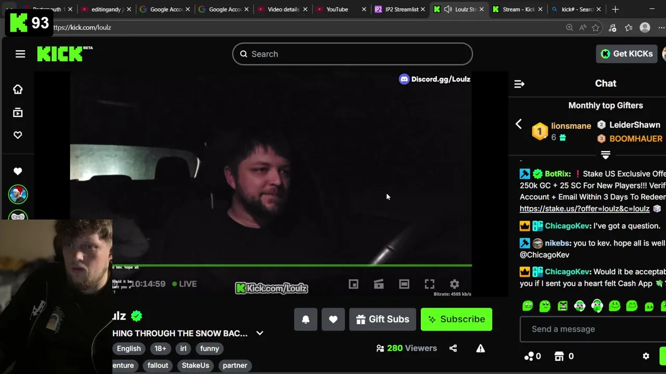Focus the Kick search box

click(x=352, y=54)
